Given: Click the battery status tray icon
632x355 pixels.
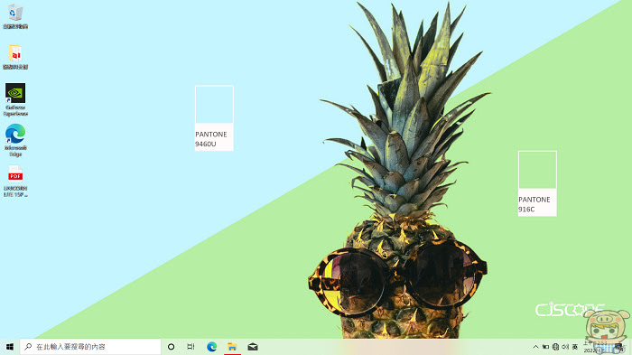Looking at the screenshot, I should point(545,347).
